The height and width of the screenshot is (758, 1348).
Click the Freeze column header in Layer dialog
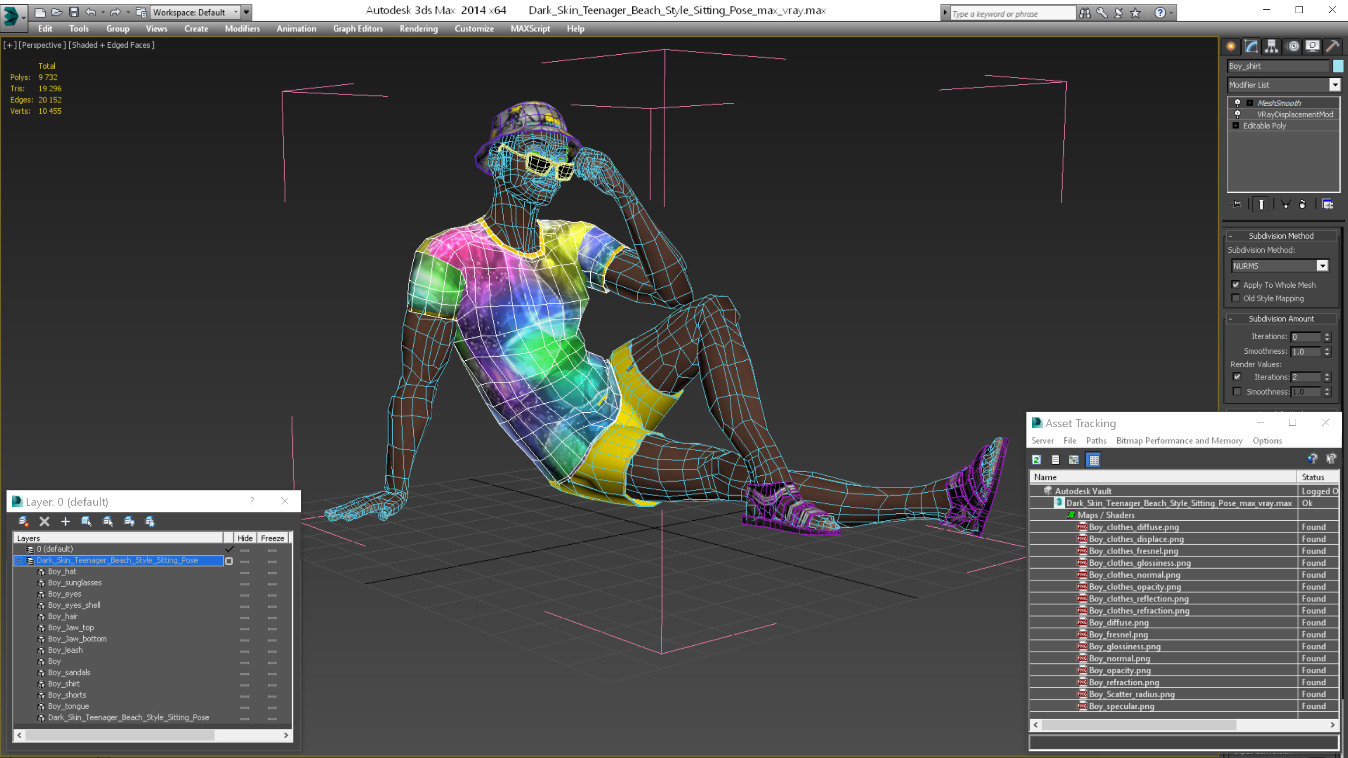(272, 538)
